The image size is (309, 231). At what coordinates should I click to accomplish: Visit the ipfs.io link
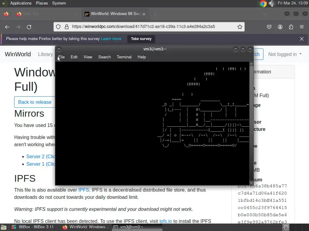[166, 221]
